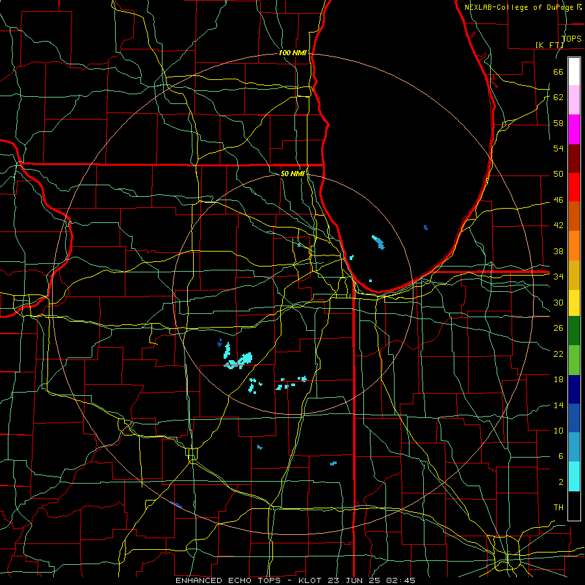Click the "[K FT]" units label

(549, 45)
